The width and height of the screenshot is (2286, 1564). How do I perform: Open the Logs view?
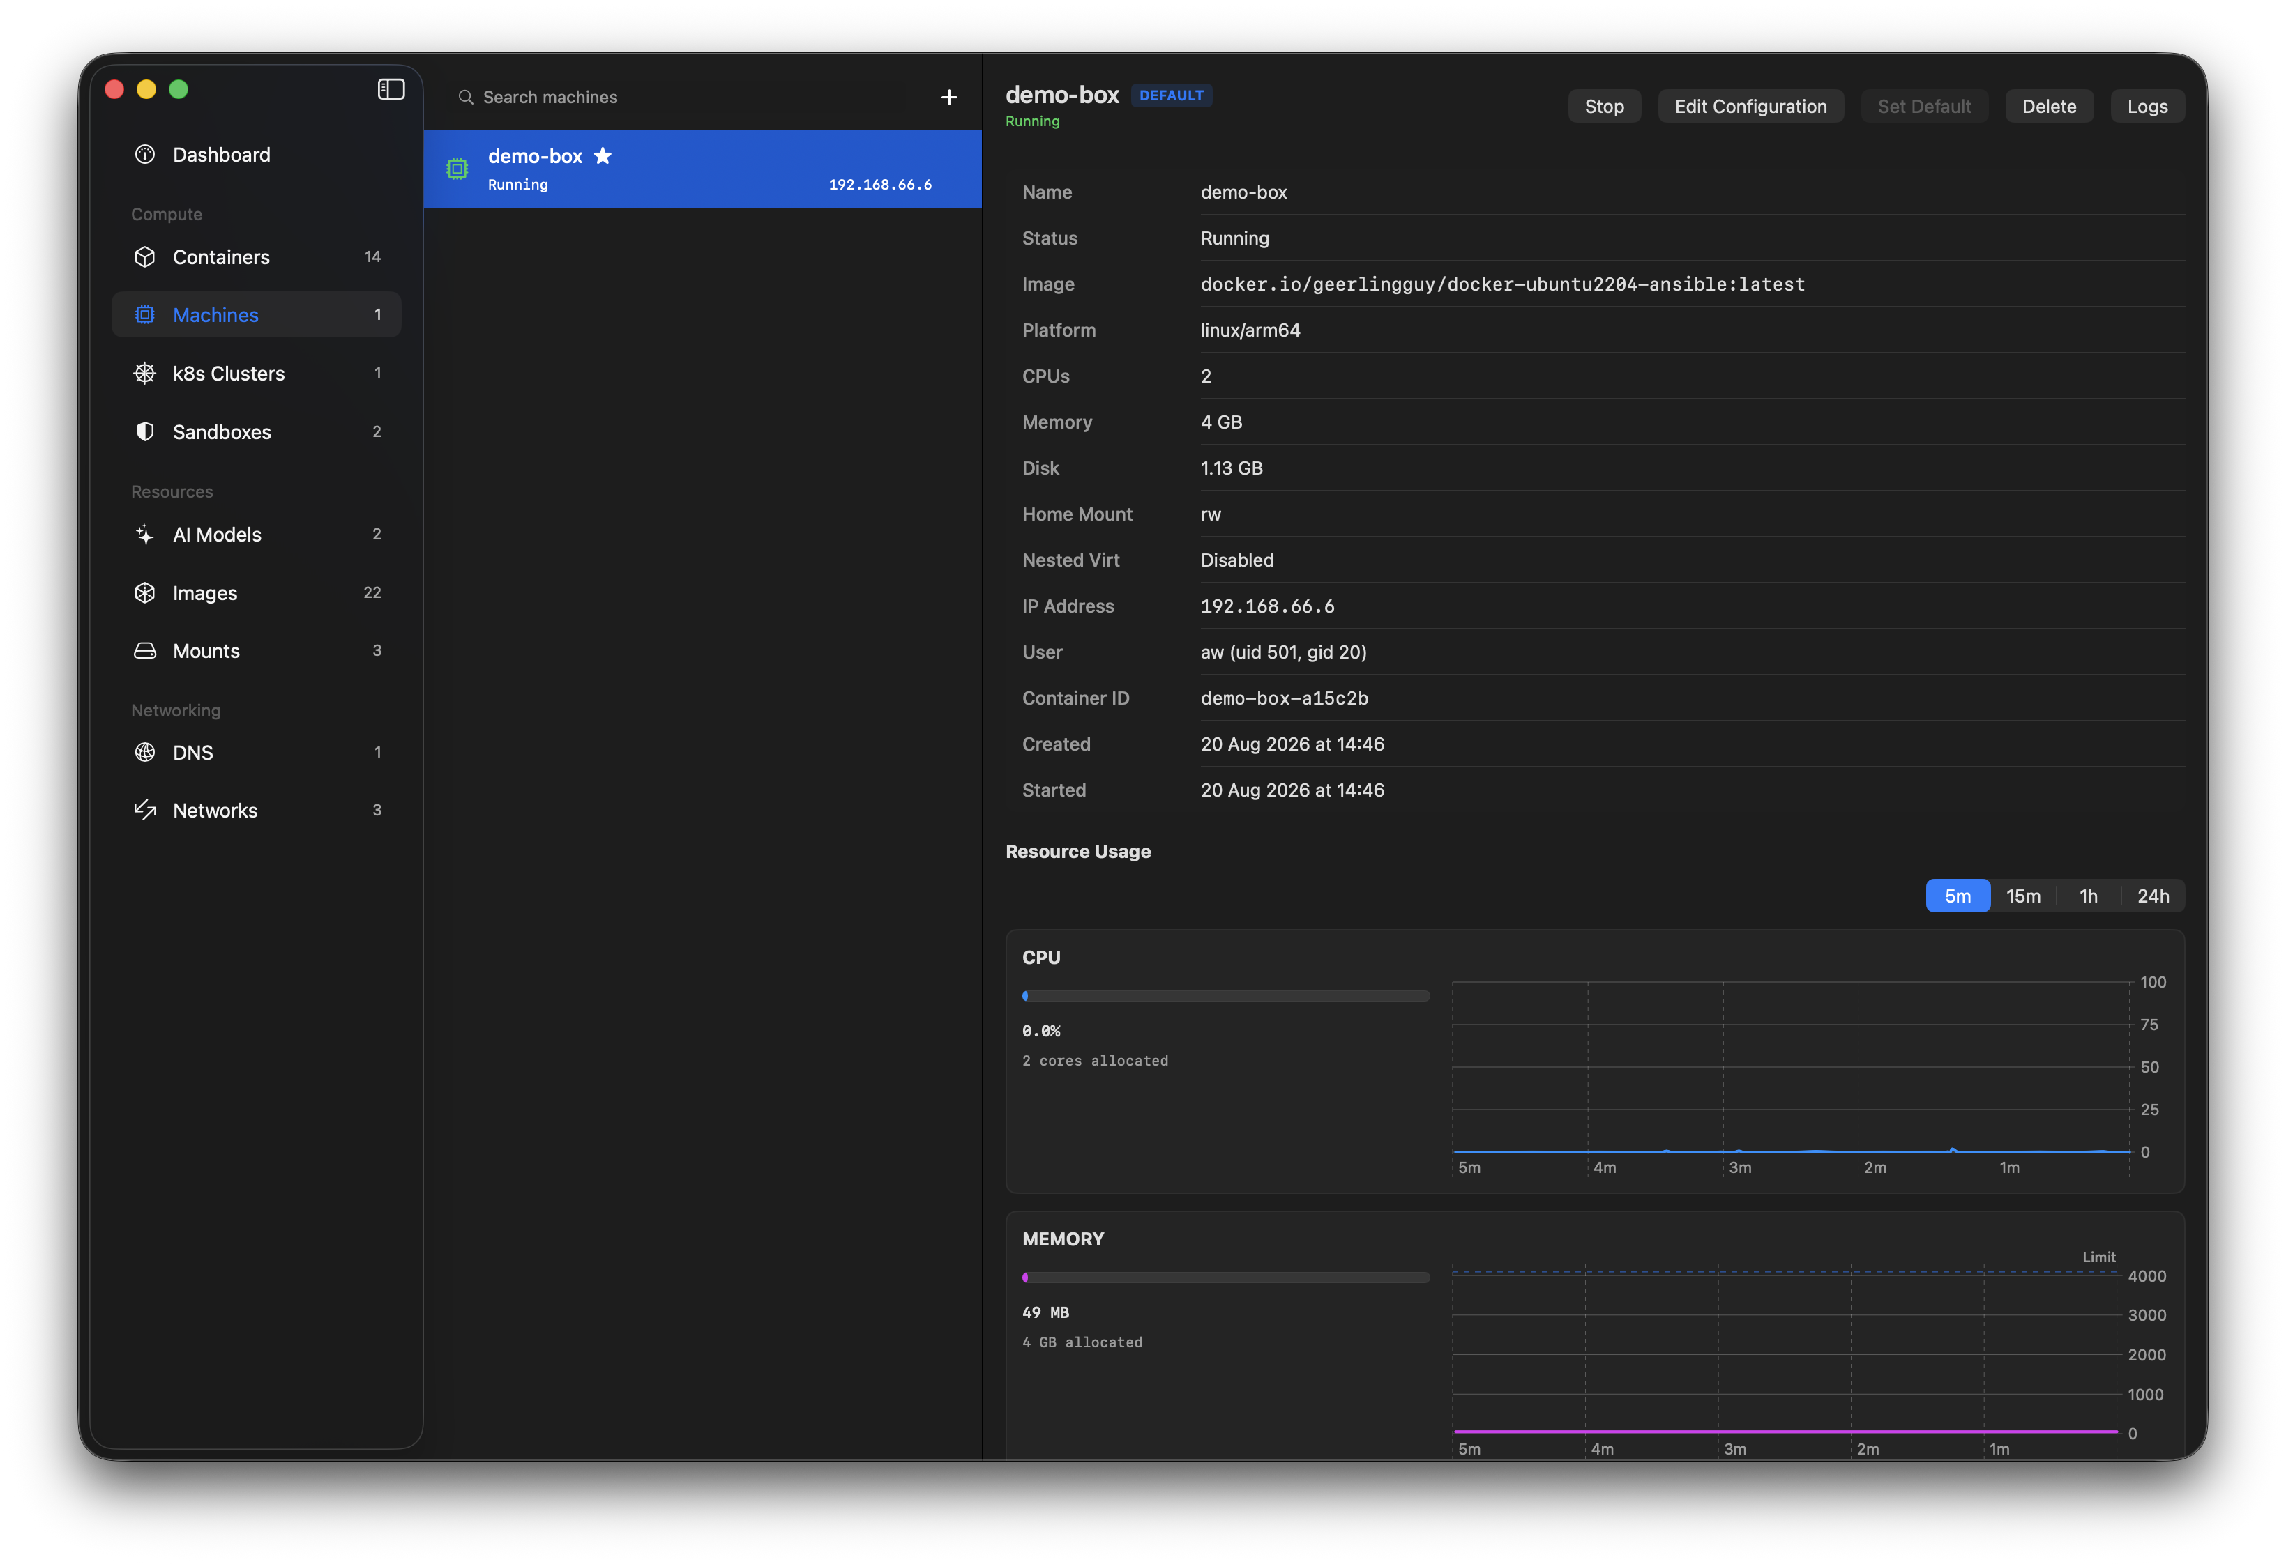[x=2147, y=106]
